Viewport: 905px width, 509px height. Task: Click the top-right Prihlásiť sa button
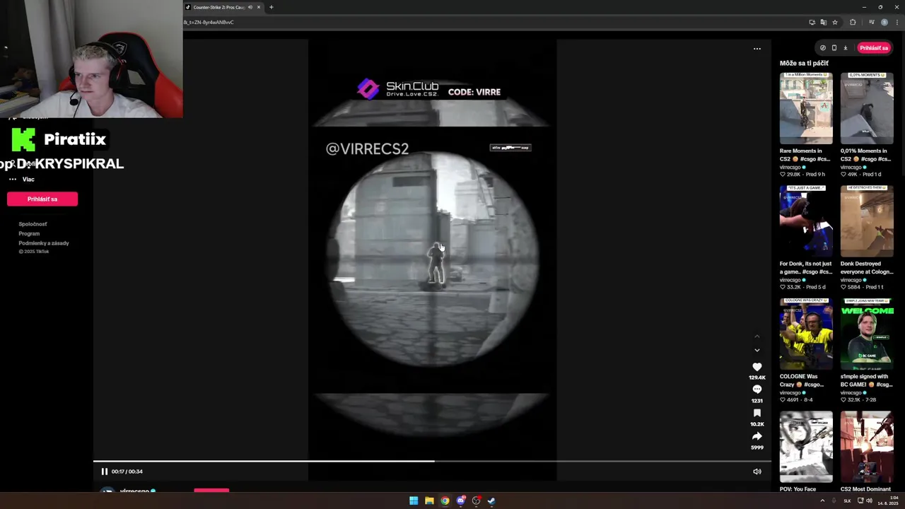click(x=874, y=48)
